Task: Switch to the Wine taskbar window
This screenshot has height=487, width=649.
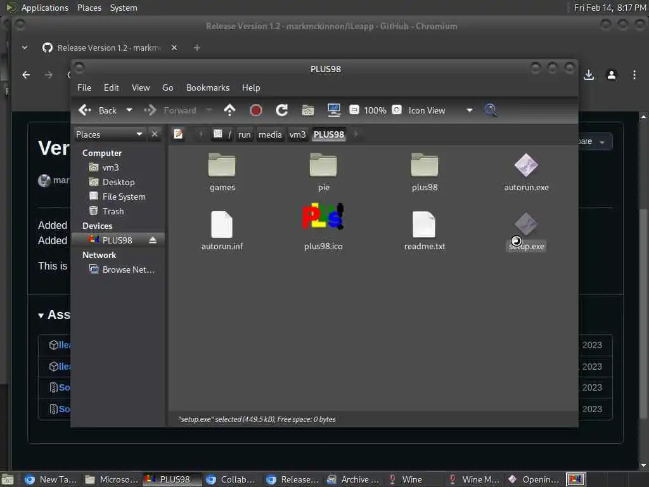Action: pos(412,479)
